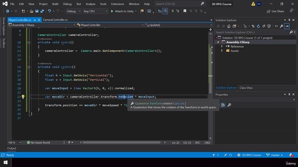Screen dimensions: 298x167
Task: Click the yellow warning notification icon
Action: (253, 4)
